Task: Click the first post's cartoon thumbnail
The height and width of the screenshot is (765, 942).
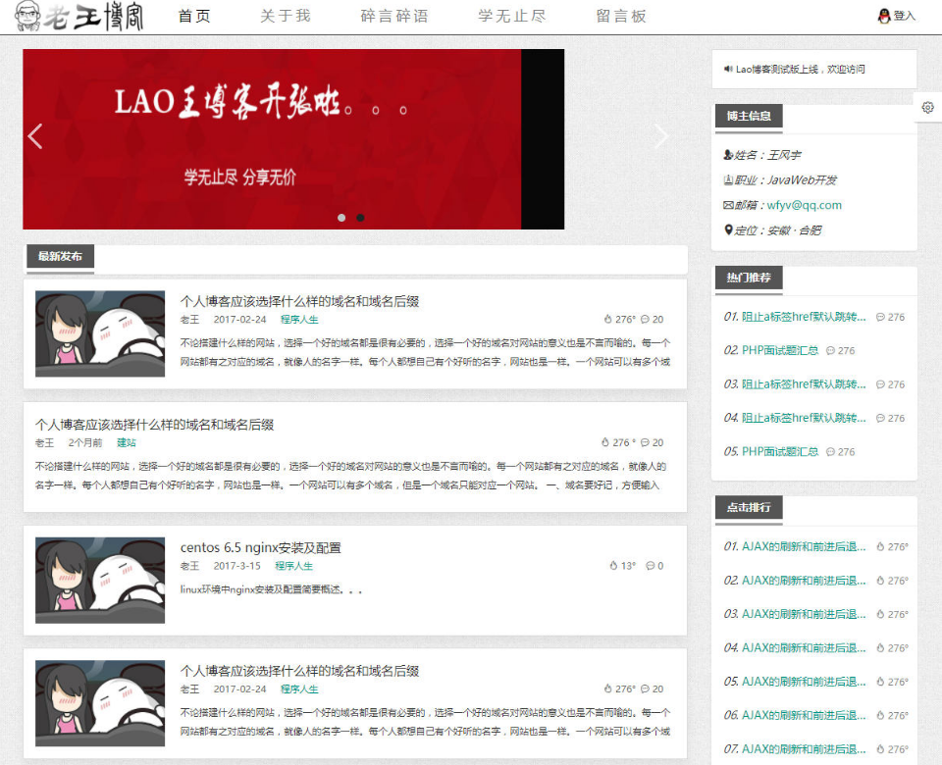Action: point(100,333)
